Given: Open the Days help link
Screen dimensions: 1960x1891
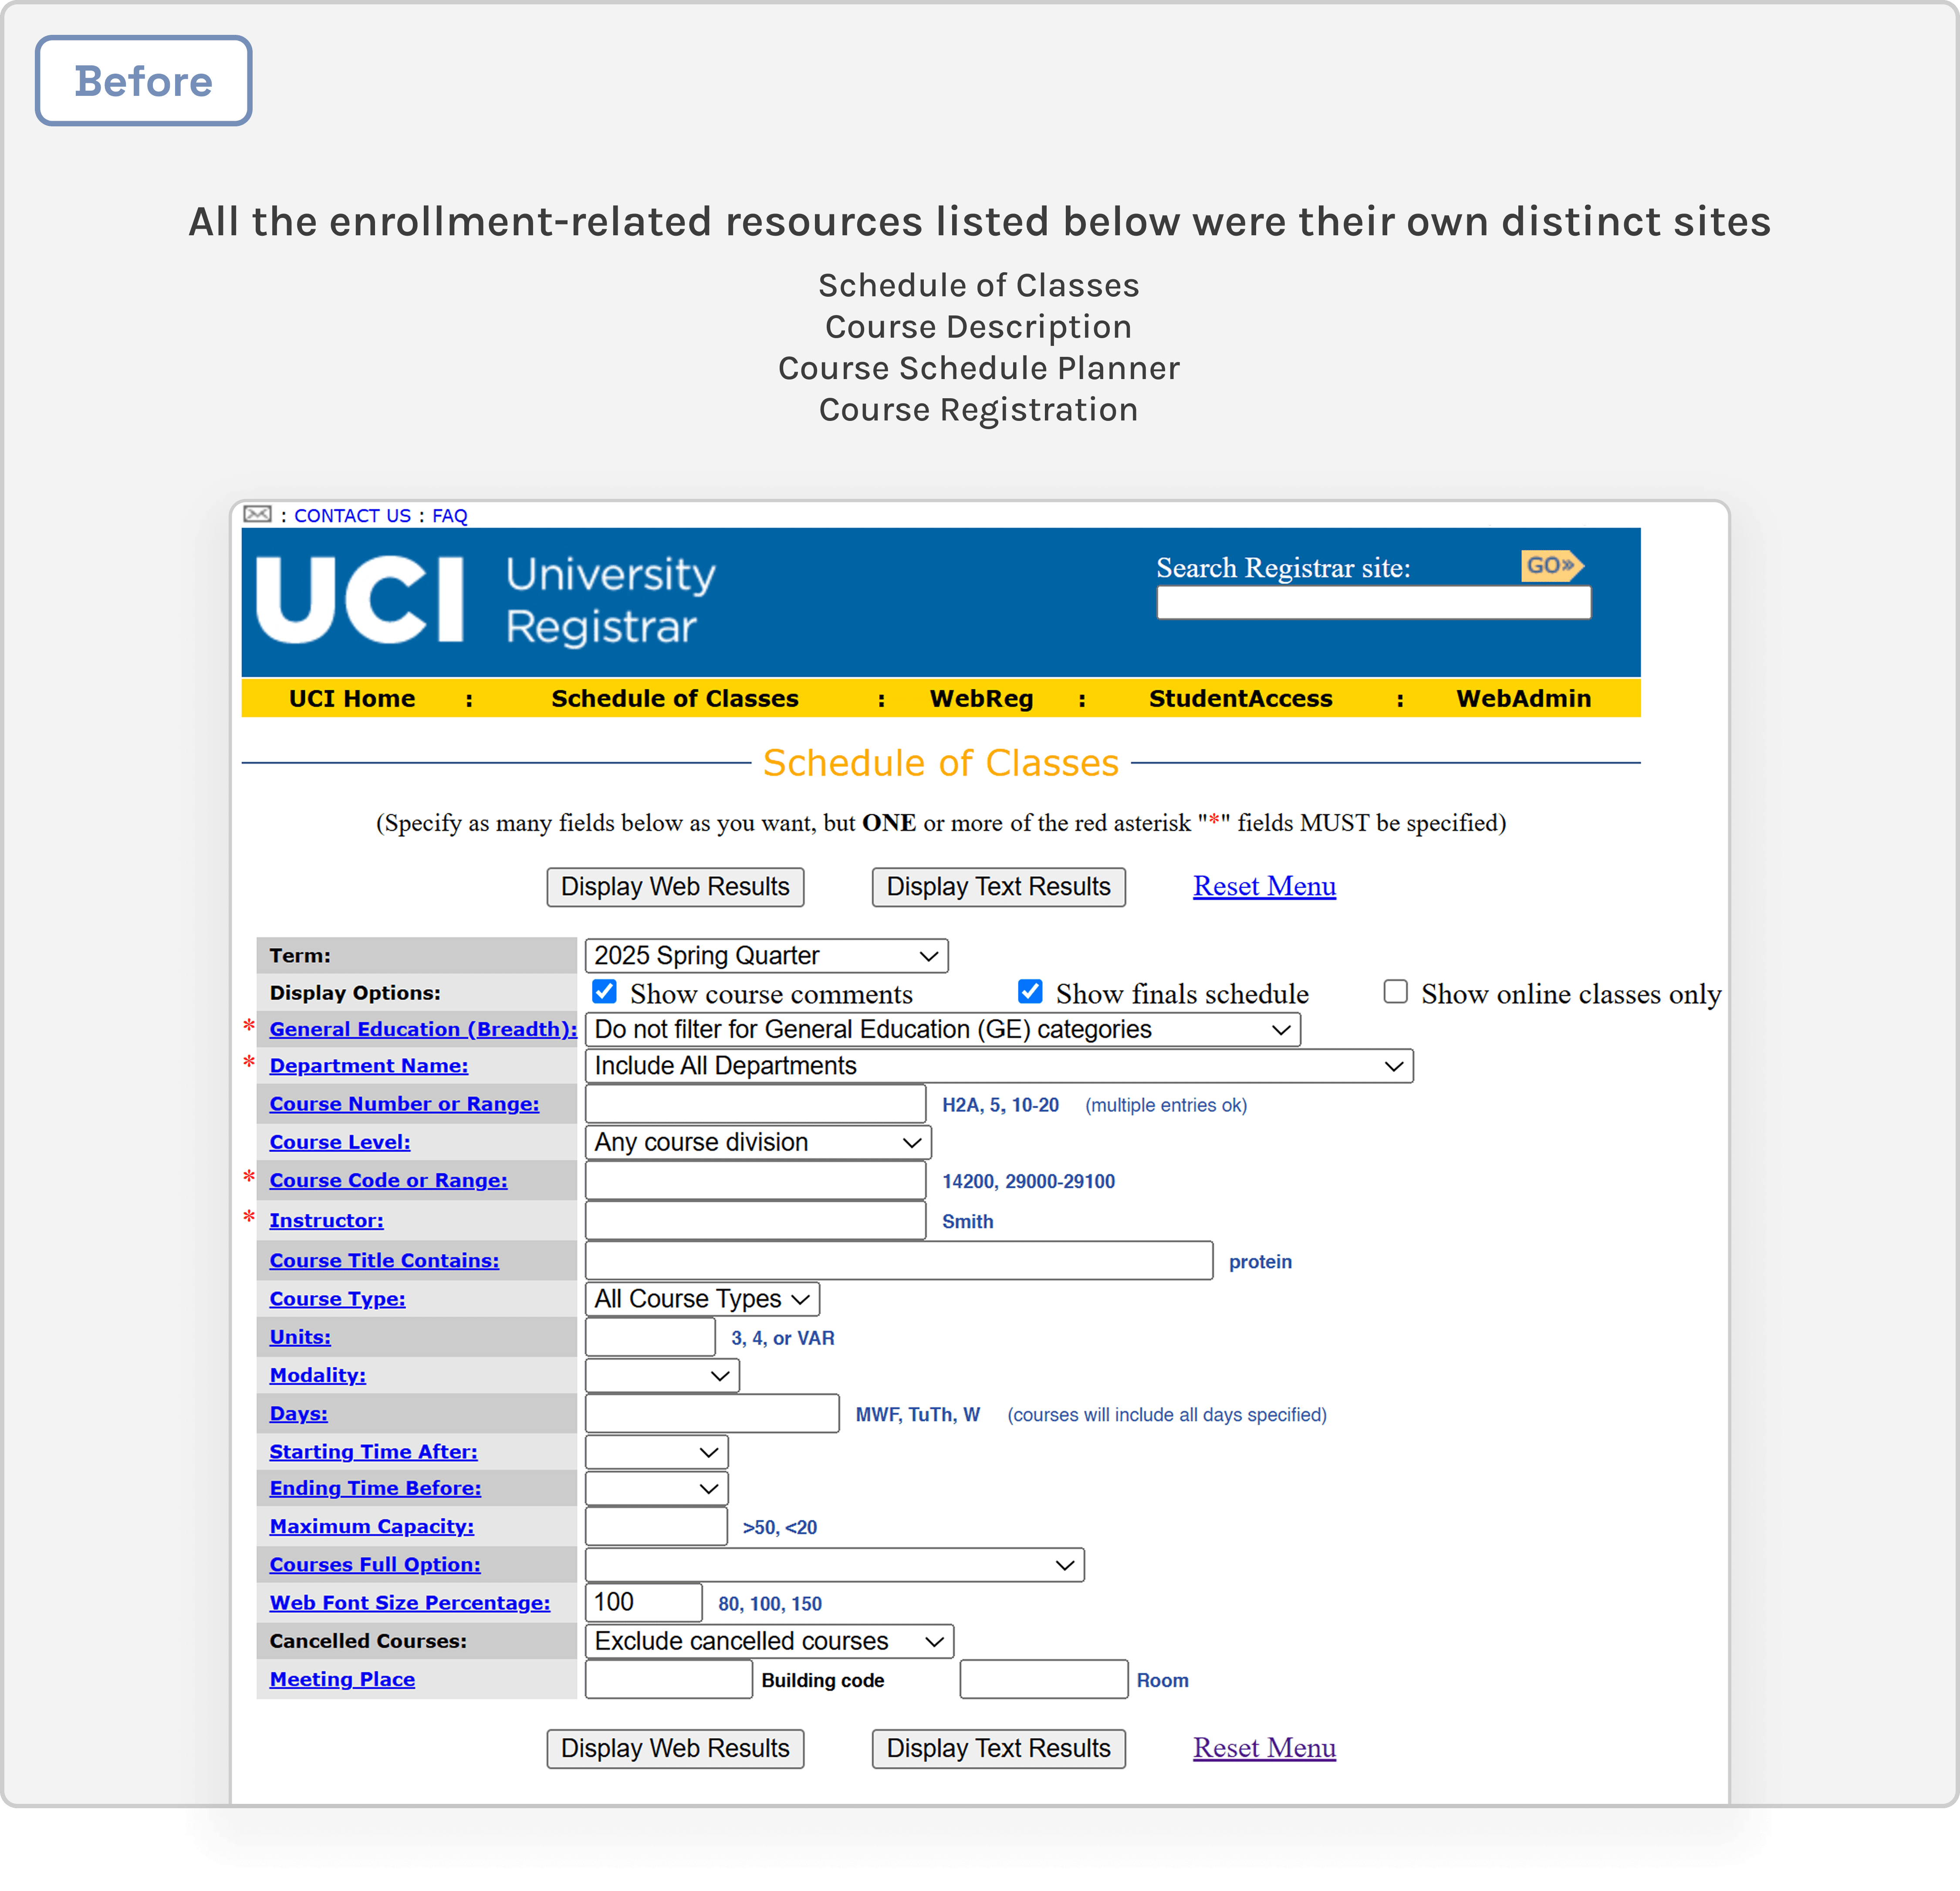Looking at the screenshot, I should (x=299, y=1414).
